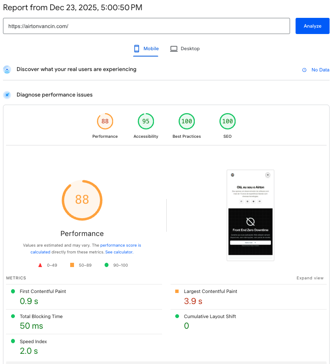This screenshot has width=333, height=364.
Task: Click the green dot beside First Contentful Paint
Action: (x=13, y=291)
